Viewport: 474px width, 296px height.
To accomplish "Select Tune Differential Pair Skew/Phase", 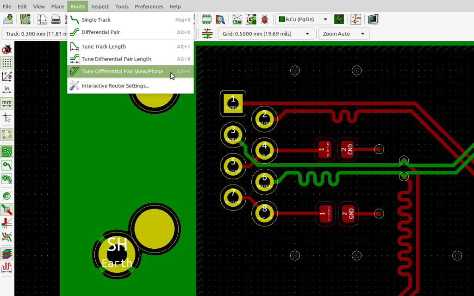I will (x=130, y=71).
